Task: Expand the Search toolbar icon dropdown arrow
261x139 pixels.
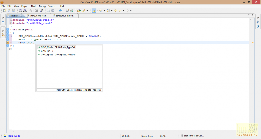Action: coord(87,11)
